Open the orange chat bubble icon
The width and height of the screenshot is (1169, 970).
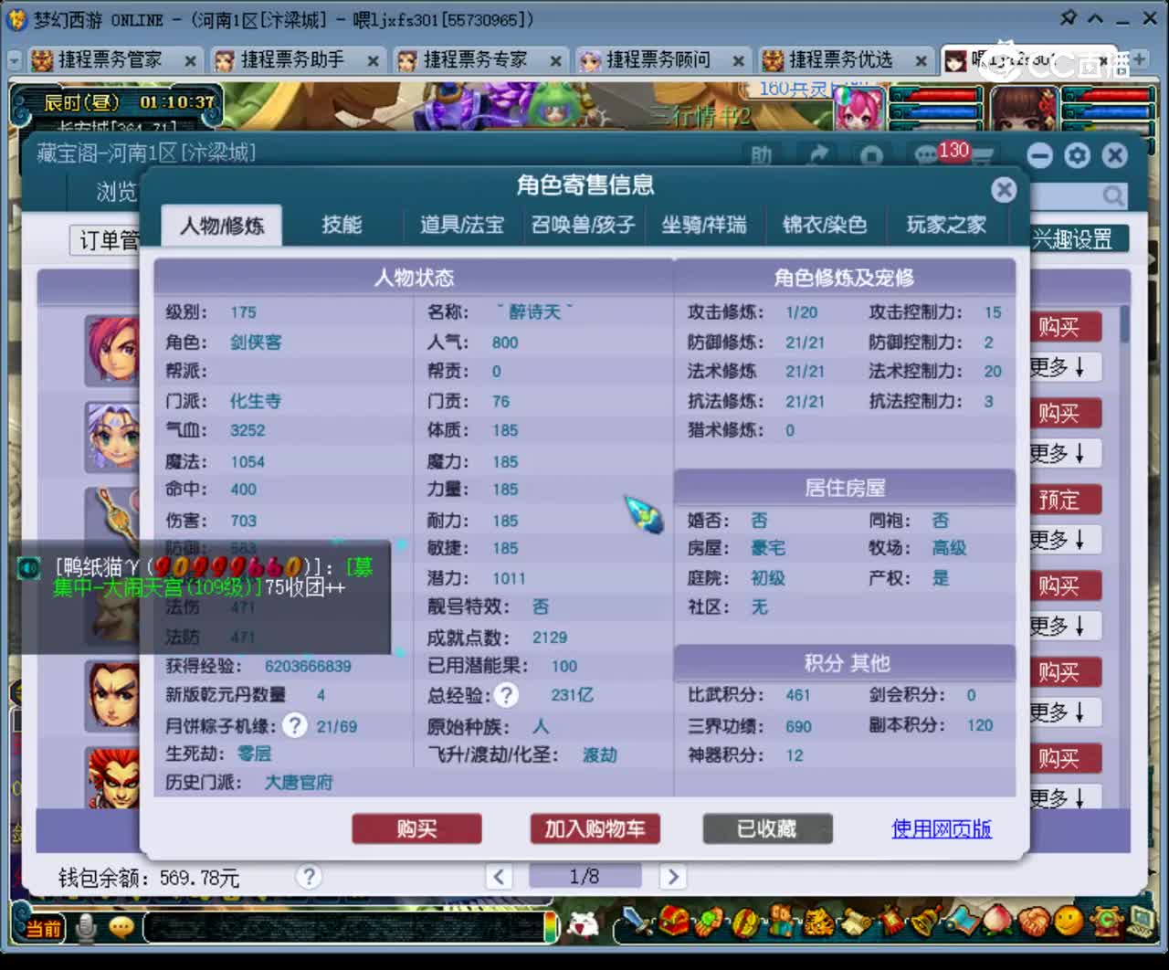click(x=121, y=928)
